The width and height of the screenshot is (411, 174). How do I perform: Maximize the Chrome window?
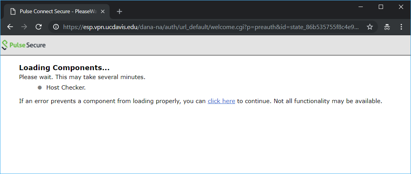point(381,7)
